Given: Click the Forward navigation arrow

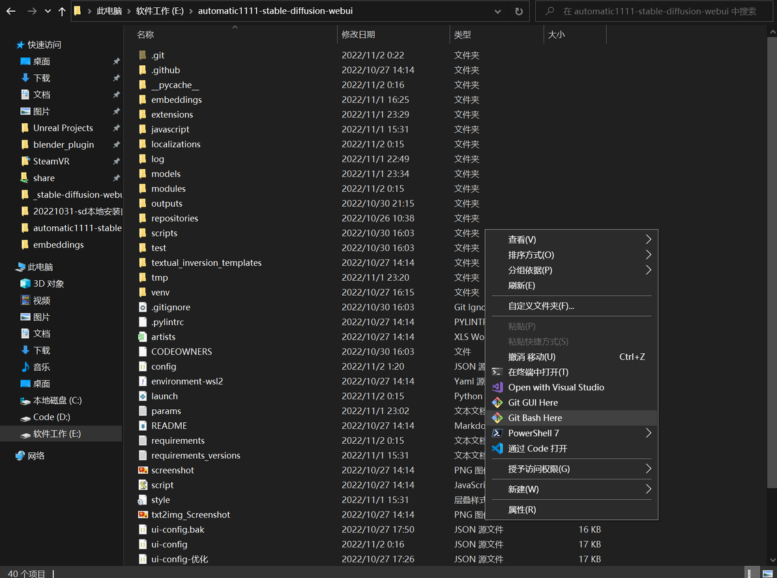Looking at the screenshot, I should coord(32,11).
